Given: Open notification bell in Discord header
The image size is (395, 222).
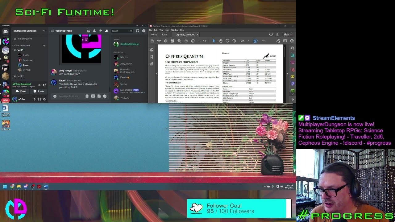Looking at the screenshot, I should [x=94, y=31].
